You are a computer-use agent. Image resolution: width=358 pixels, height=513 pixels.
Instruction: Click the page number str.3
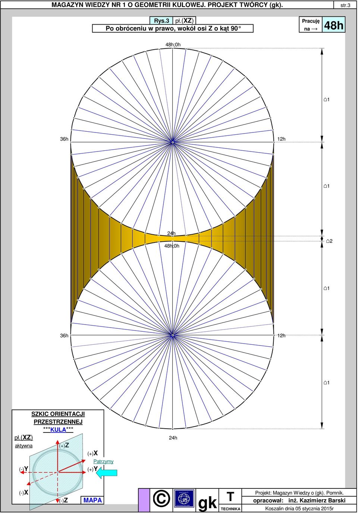tap(345, 5)
